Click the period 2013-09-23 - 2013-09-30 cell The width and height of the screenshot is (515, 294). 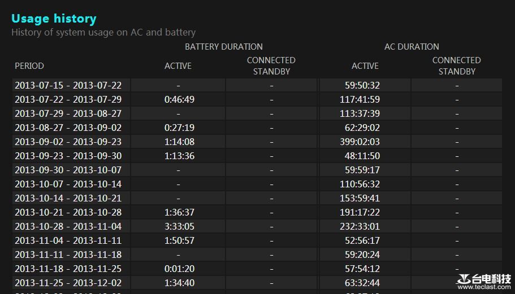point(68,156)
